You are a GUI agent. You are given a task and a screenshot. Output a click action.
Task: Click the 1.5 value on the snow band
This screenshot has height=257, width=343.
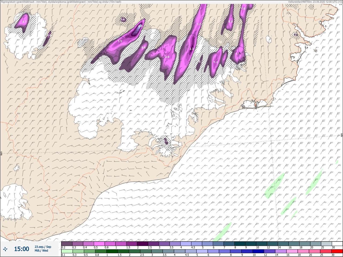pos(120,41)
